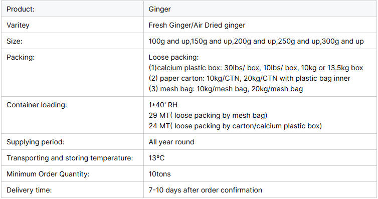Screen dimensions: 378x199
Task: Click the '13°C' temperature value
Action: (x=157, y=158)
